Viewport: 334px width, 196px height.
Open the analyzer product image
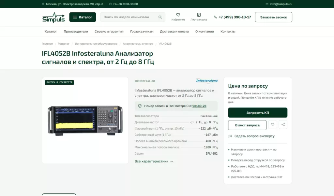85,120
